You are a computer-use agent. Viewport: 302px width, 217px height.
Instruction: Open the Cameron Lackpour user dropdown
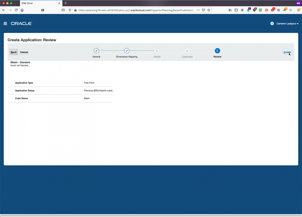click(x=287, y=23)
